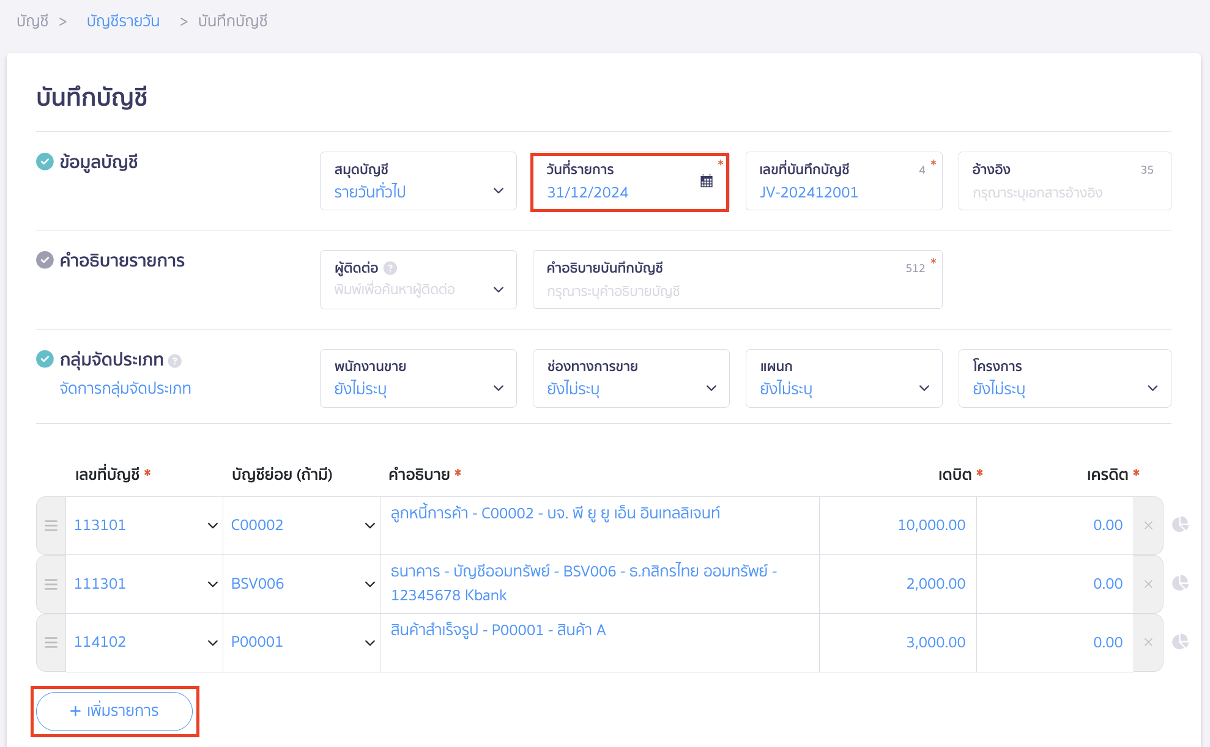Grab drag handle of the 113101 row

point(51,526)
